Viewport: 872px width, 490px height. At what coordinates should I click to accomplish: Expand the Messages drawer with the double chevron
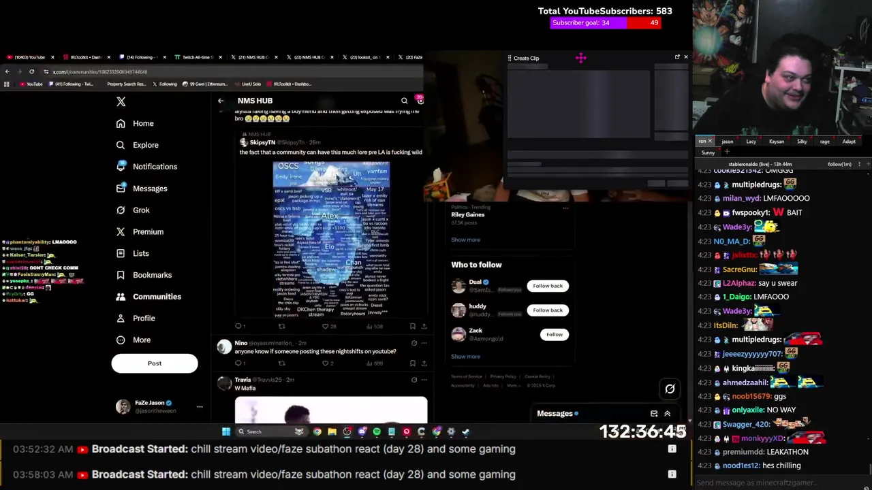point(668,414)
